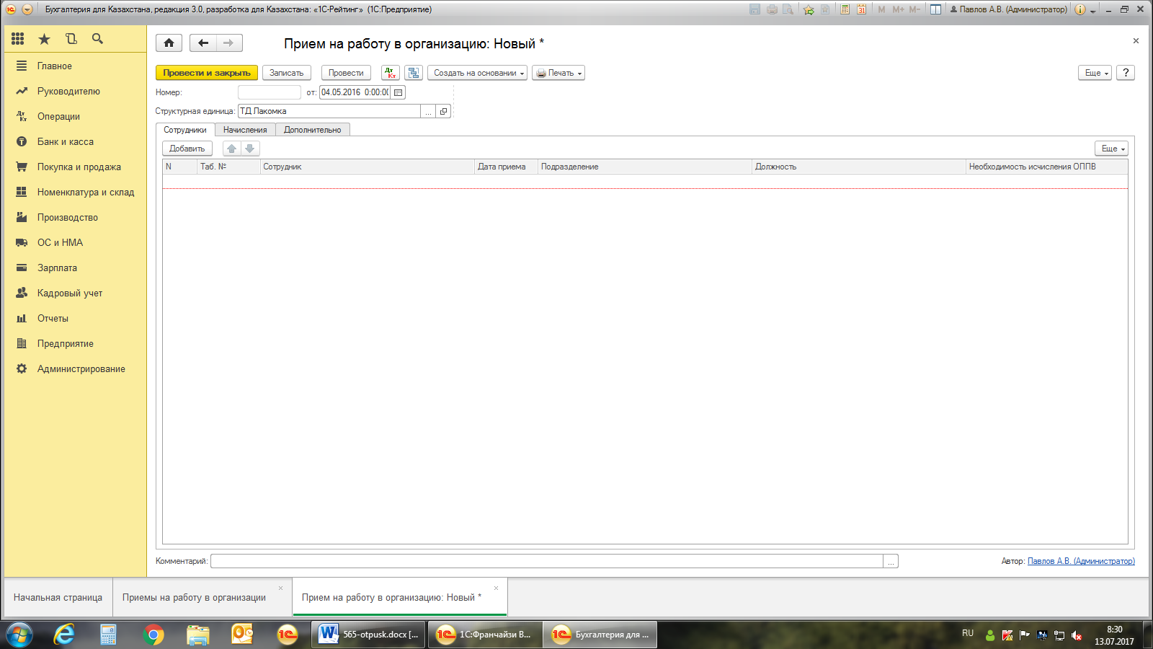Open the sections menu grid icon
Viewport: 1153px width, 649px height.
[18, 39]
